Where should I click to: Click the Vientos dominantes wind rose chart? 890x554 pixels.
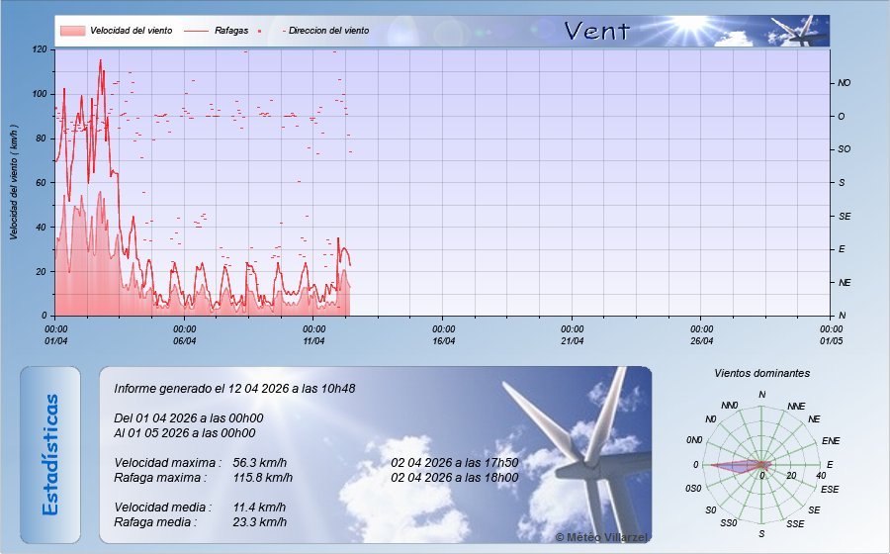click(x=761, y=465)
